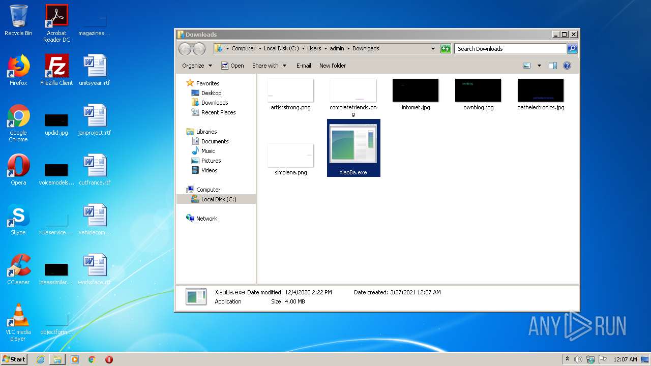
Task: Click Explorer Back navigation button
Action: tap(185, 49)
